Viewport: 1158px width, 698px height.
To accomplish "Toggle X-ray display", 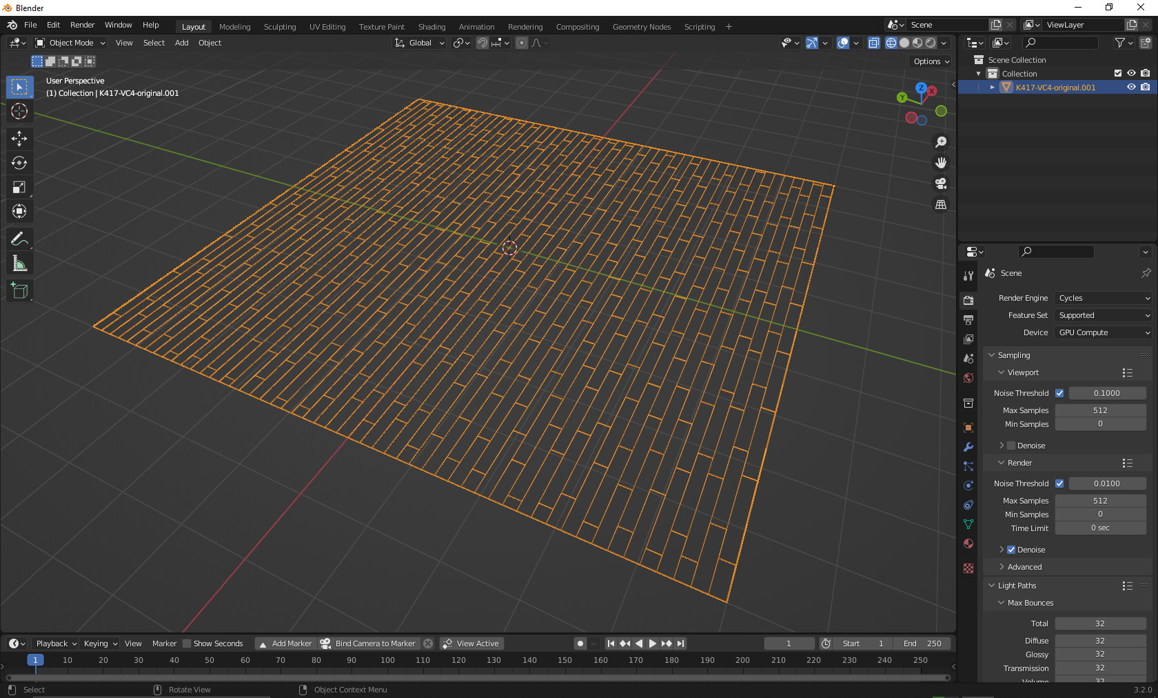I will (874, 43).
